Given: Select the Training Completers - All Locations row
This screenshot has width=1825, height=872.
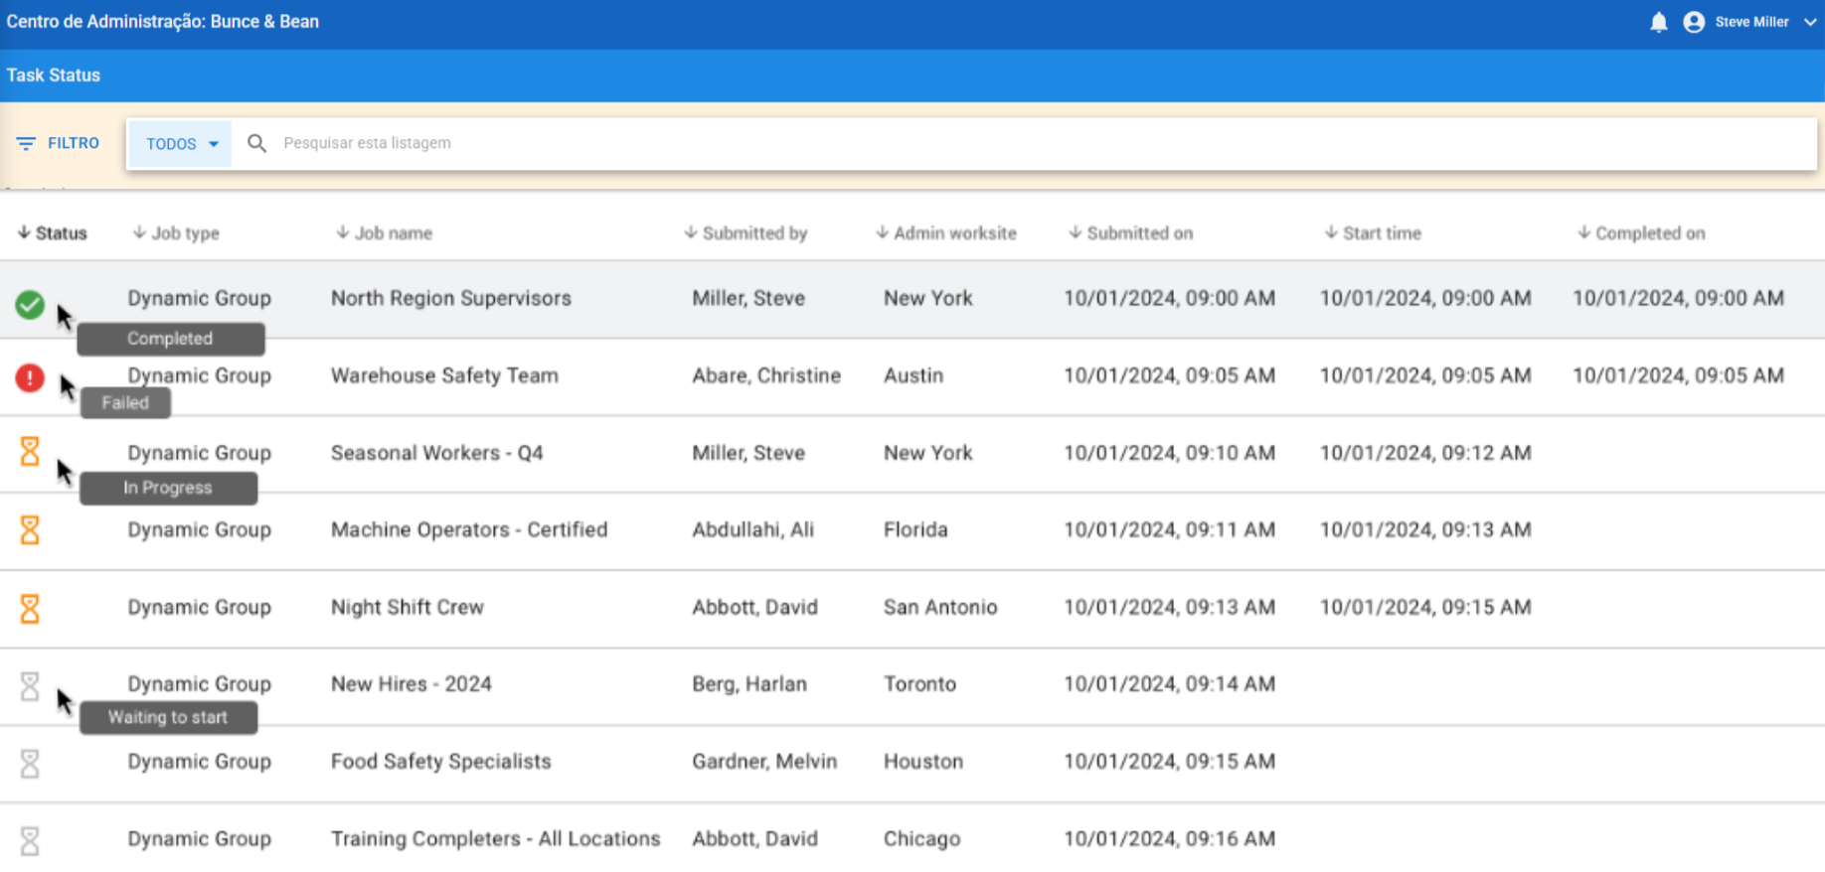Looking at the screenshot, I should [x=495, y=839].
